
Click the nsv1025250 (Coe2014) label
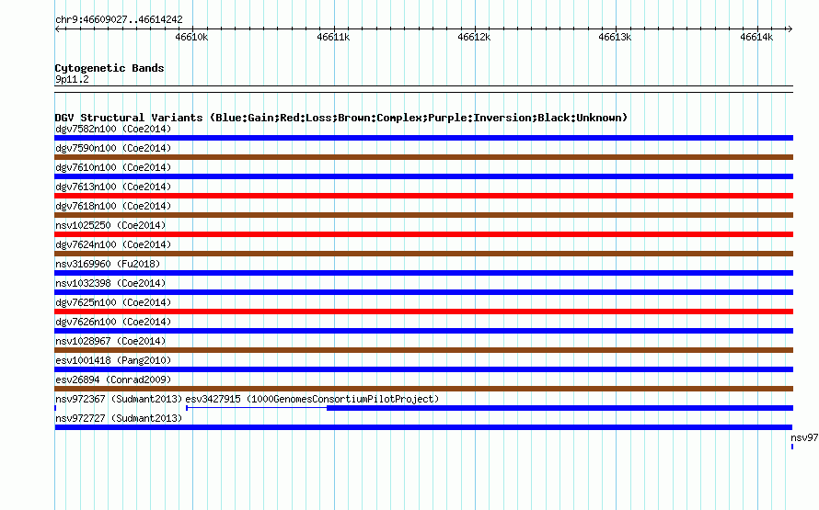click(110, 225)
